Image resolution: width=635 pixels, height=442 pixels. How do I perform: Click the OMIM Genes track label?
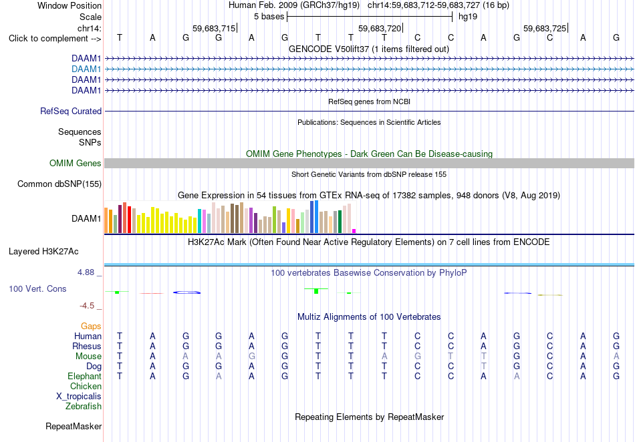tap(76, 164)
